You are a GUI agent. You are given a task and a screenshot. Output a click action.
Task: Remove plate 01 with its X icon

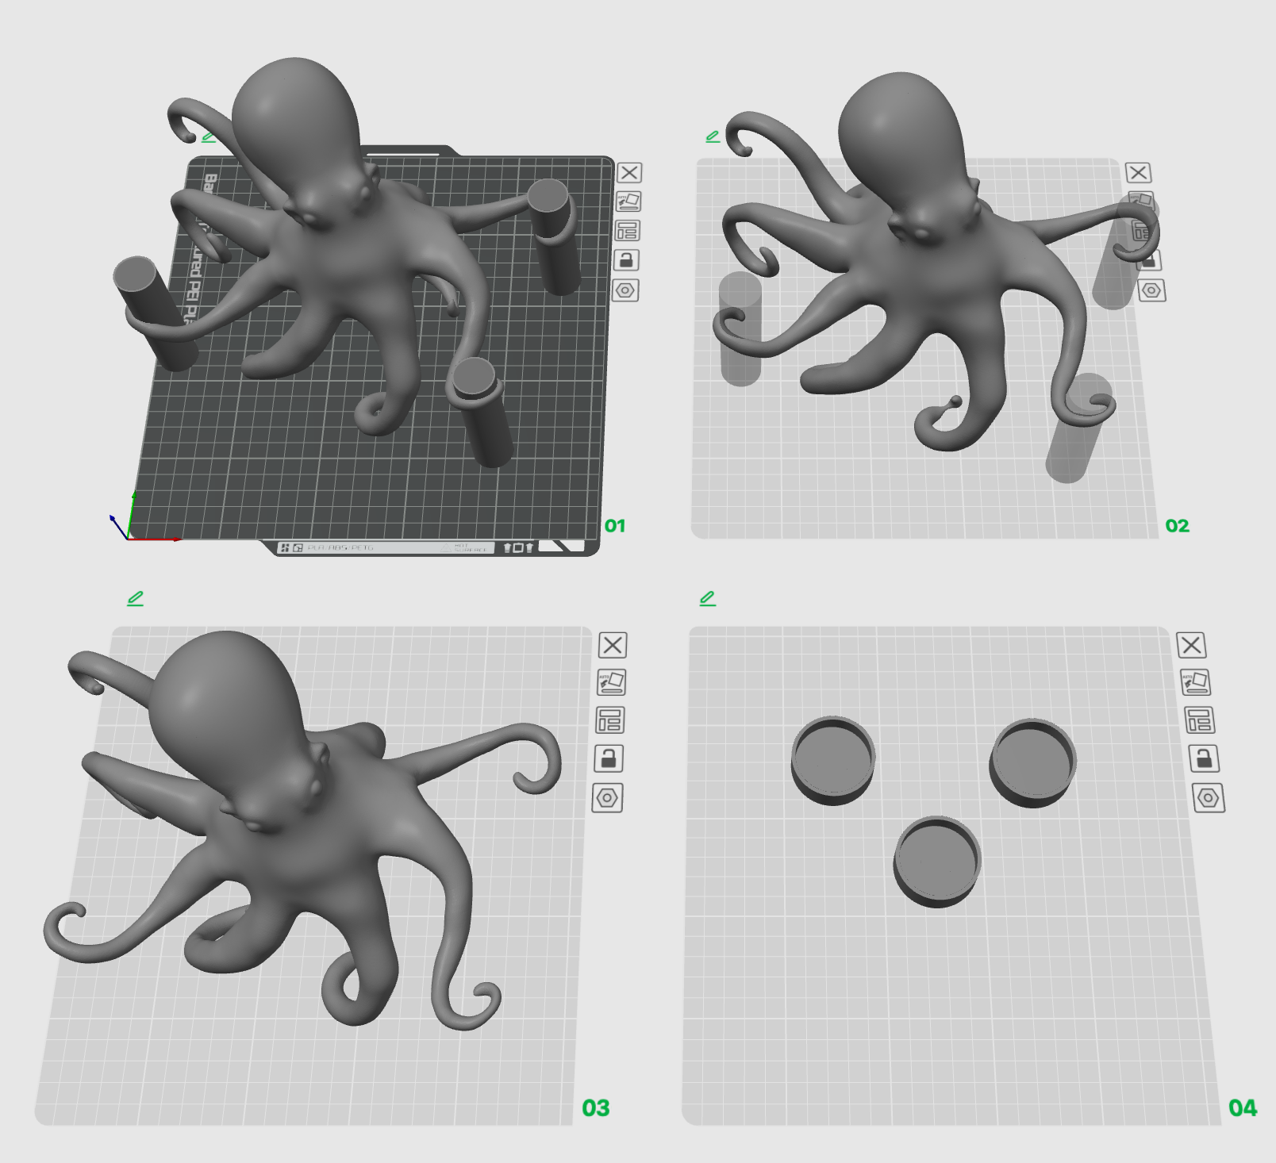[629, 173]
